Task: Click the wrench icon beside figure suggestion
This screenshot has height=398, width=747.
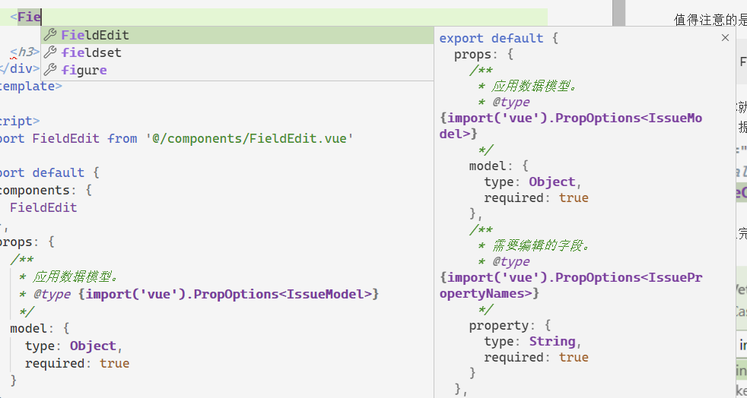Action: [50, 70]
